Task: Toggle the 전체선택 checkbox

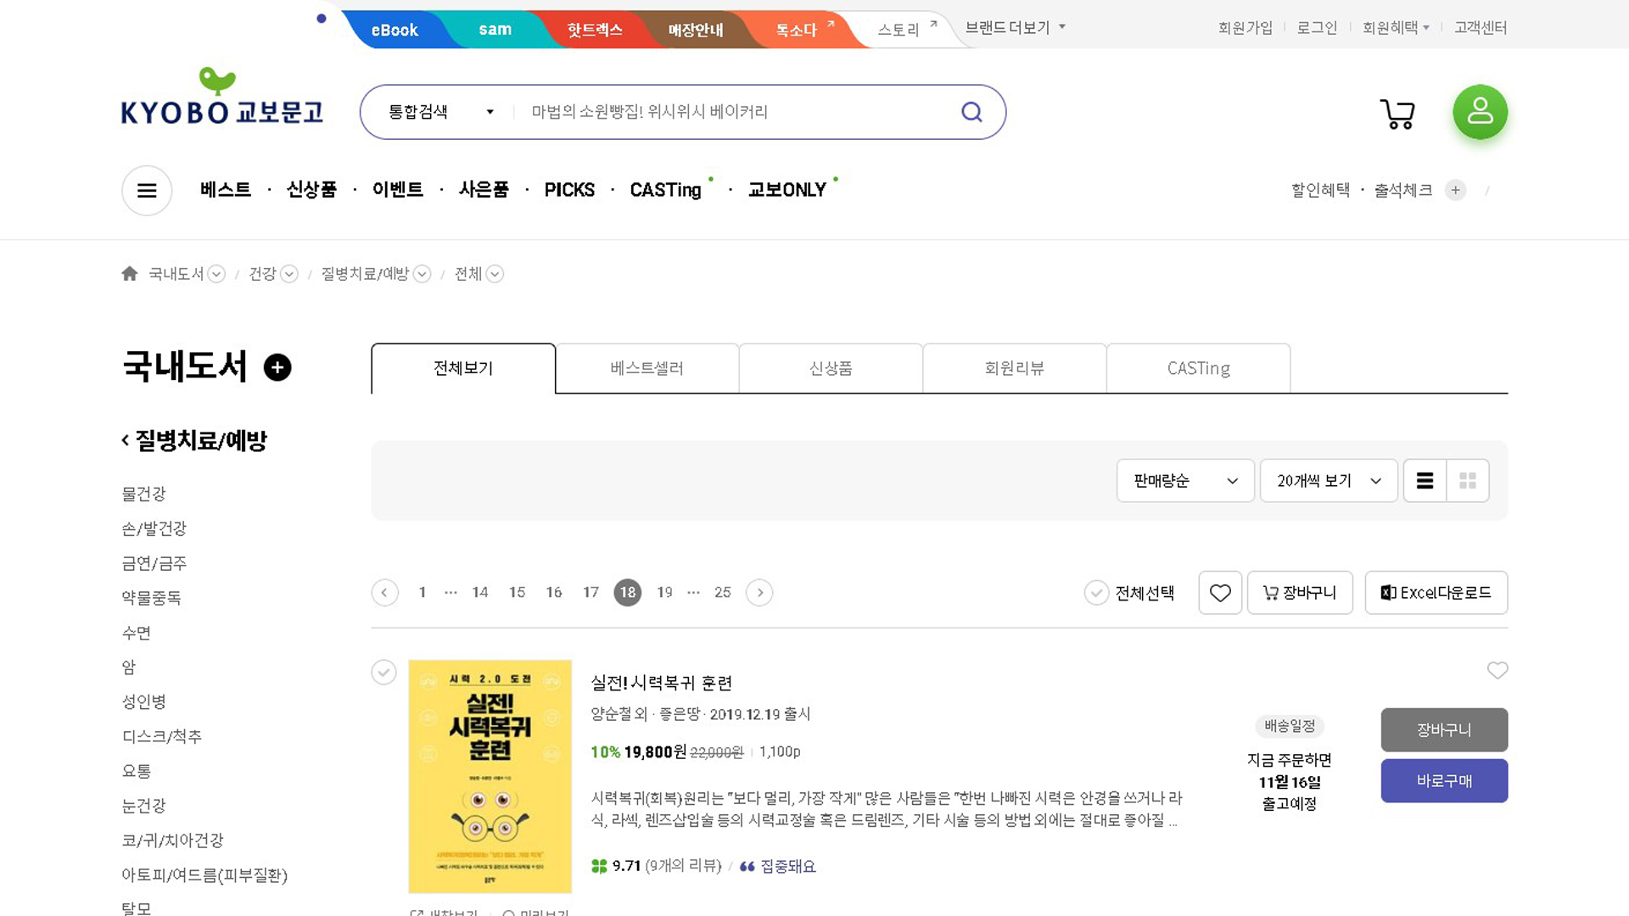Action: point(1096,593)
